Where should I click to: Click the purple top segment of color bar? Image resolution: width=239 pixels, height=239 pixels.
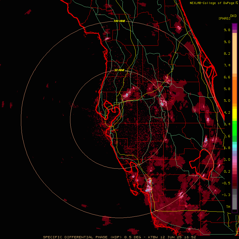coord(234,27)
